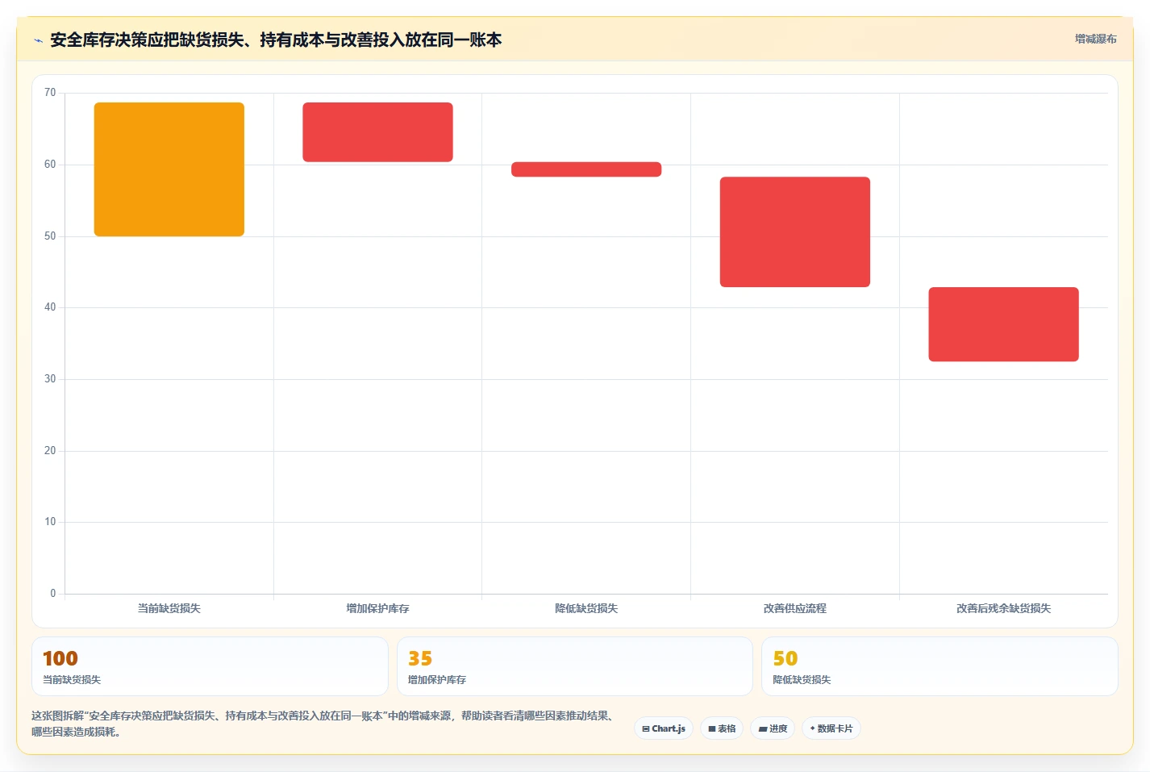Click the y-axis value 60
Image resolution: width=1150 pixels, height=772 pixels.
(50, 165)
